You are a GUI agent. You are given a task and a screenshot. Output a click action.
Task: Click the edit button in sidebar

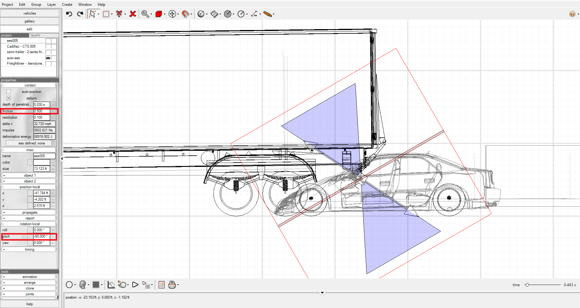[x=29, y=29]
